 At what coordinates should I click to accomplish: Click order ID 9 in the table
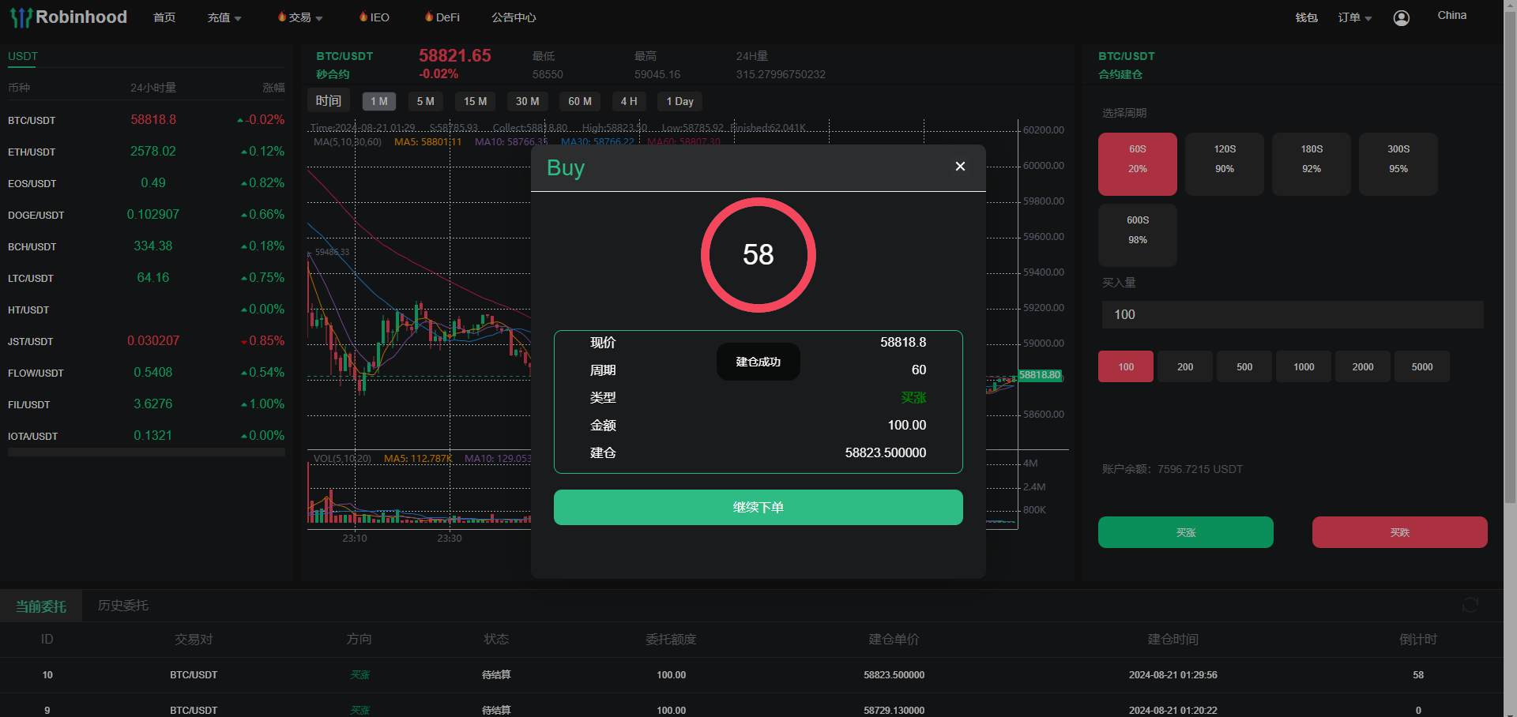[47, 711]
